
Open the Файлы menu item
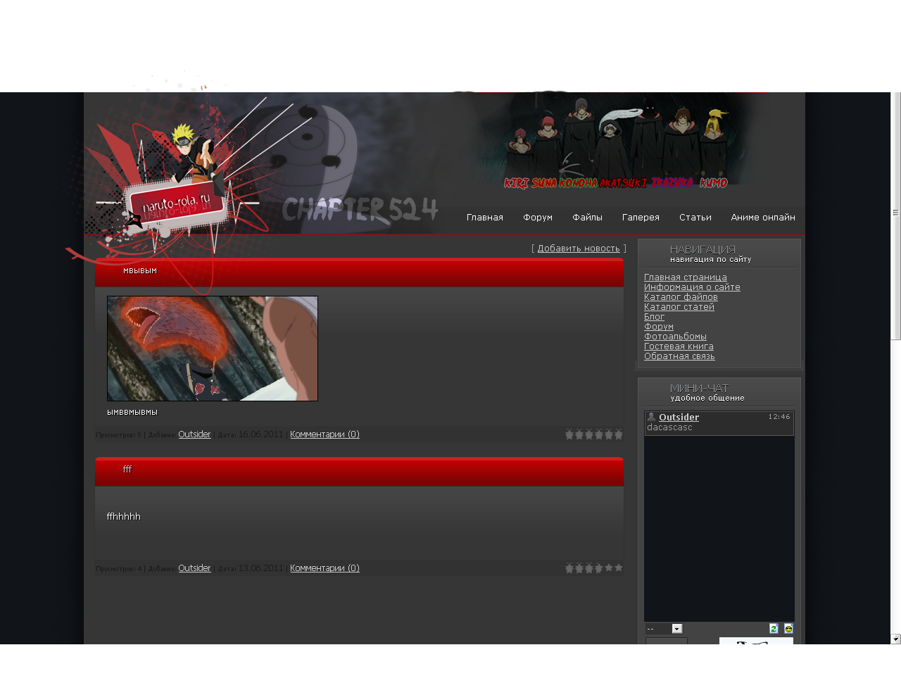click(587, 218)
